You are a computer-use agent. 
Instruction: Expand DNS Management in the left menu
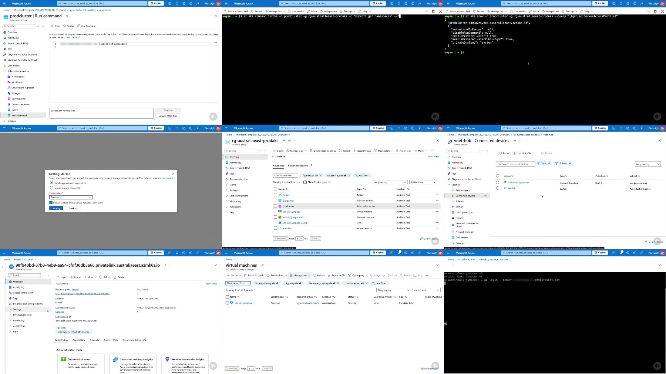point(22,315)
